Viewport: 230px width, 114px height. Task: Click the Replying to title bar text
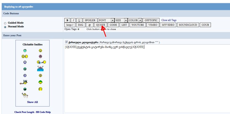coord(19,7)
